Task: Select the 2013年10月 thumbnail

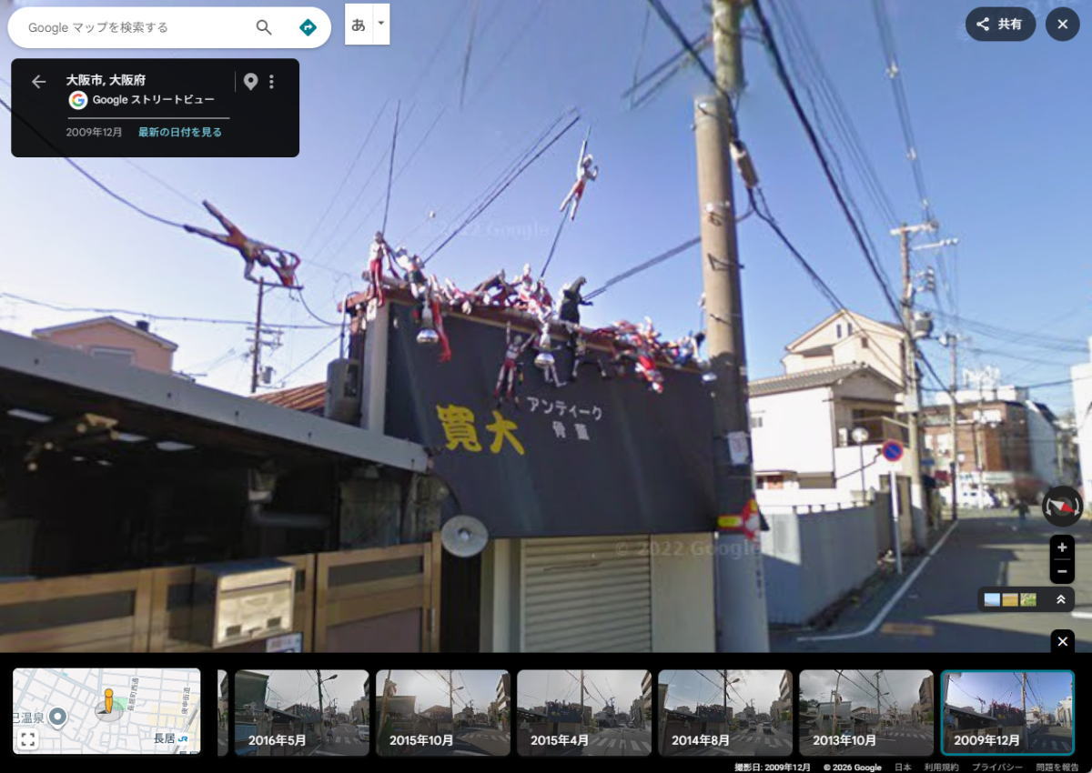Action: (866, 713)
